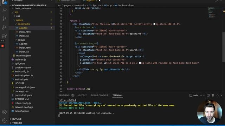The image size is (225, 126).
Task: Click the src breadcrumb segment
Action: 59,6
